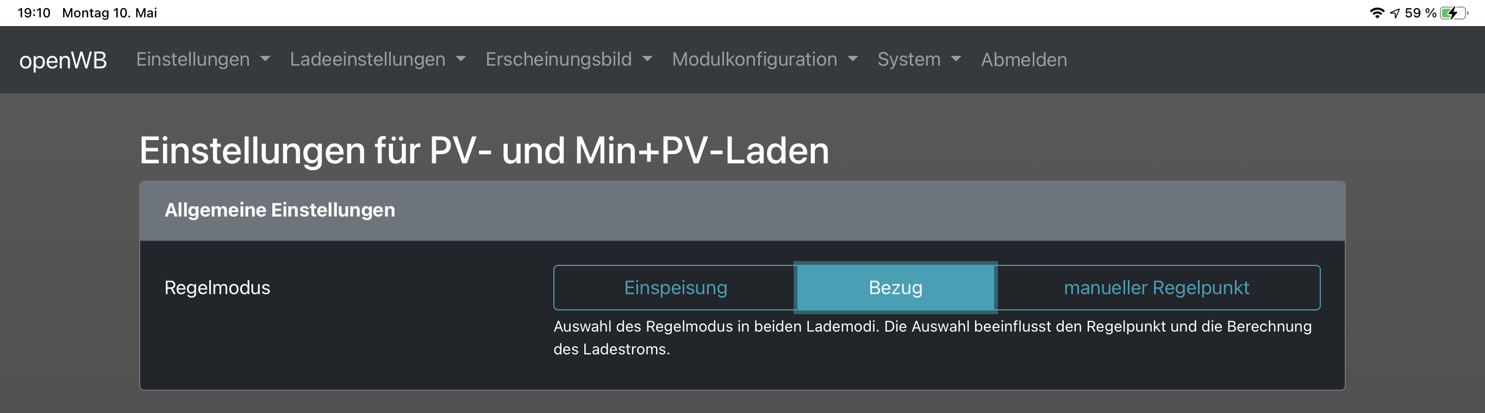Screen dimensions: 1485x413
Task: Tap the charging battery icon
Action: pos(1453,12)
